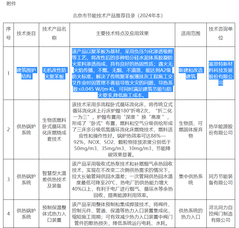Viewport: 239px width, 228px height.
Task: Click '生物质、可燃固体废弃物' cell
Action: coord(191,129)
